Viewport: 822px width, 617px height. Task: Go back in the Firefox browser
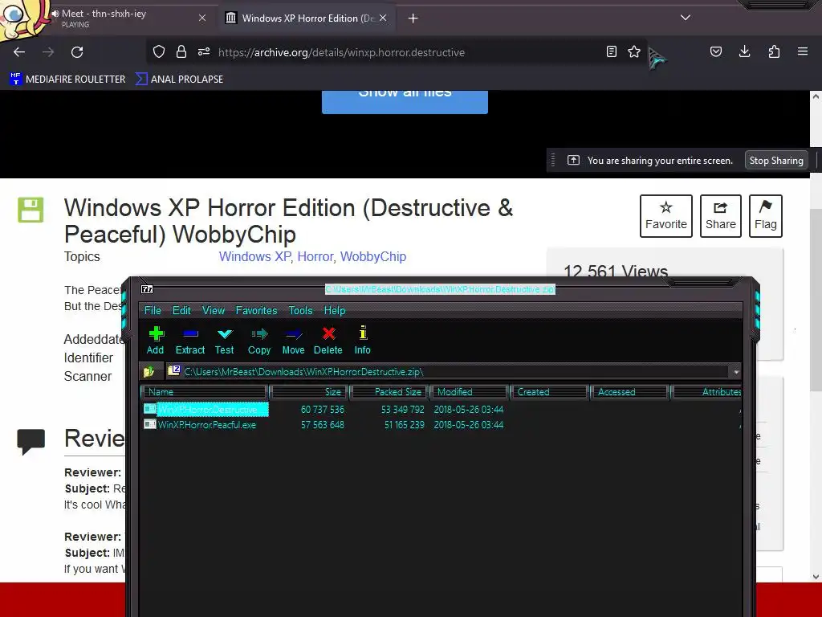tap(19, 52)
